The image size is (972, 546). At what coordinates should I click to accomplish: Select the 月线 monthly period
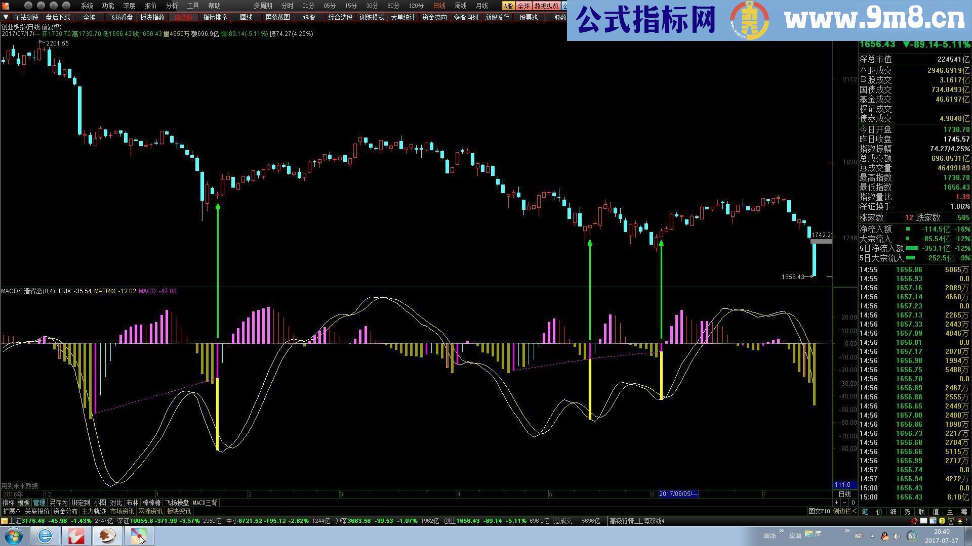481,6
